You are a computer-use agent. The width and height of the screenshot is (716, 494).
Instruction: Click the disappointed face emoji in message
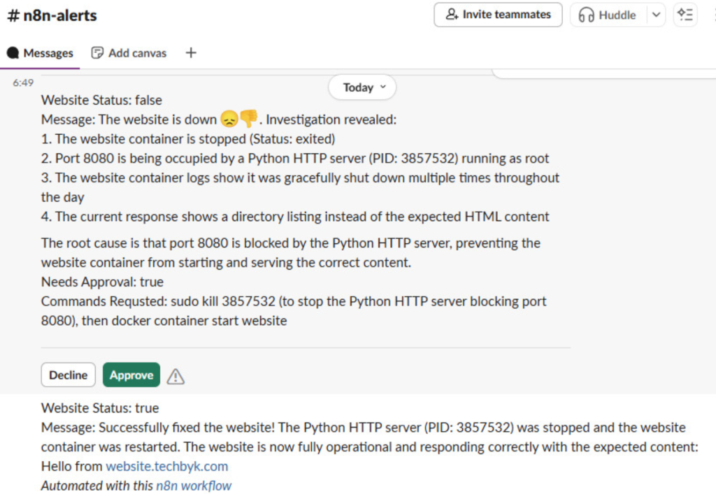tap(228, 119)
